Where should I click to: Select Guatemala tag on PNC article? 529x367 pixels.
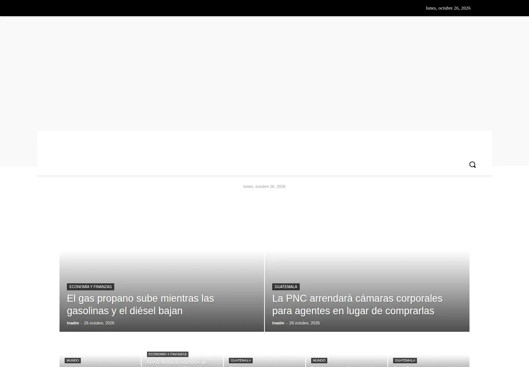coord(286,287)
